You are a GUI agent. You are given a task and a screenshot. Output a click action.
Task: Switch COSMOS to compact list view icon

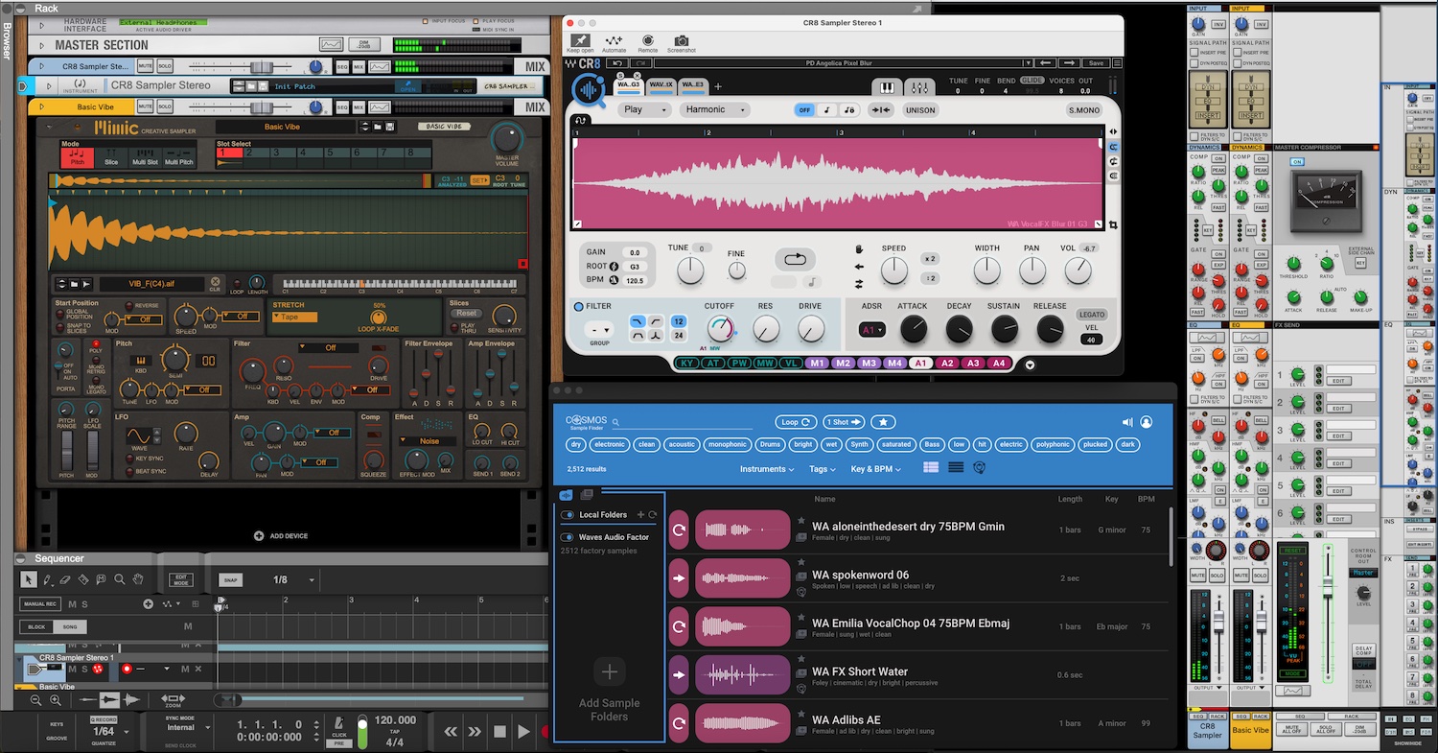956,468
